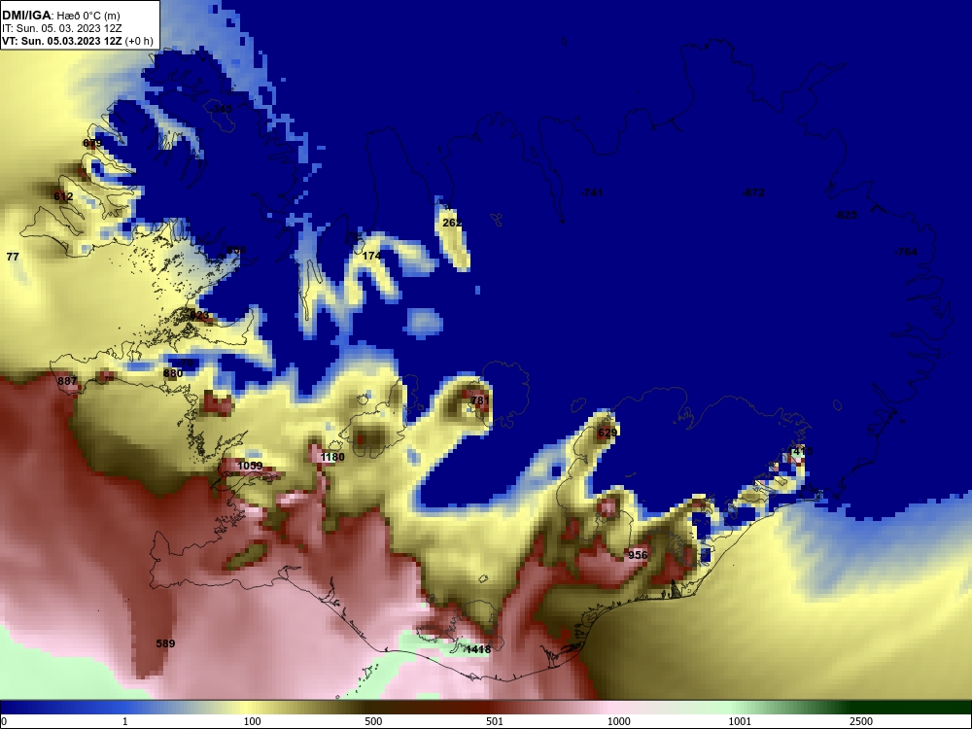Viewport: 972px width, 729px height.
Task: Click the map value 781
Action: tap(480, 400)
